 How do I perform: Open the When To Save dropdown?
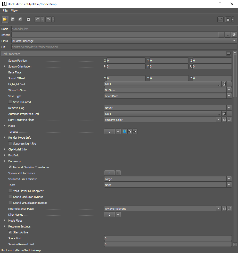tap(168, 90)
